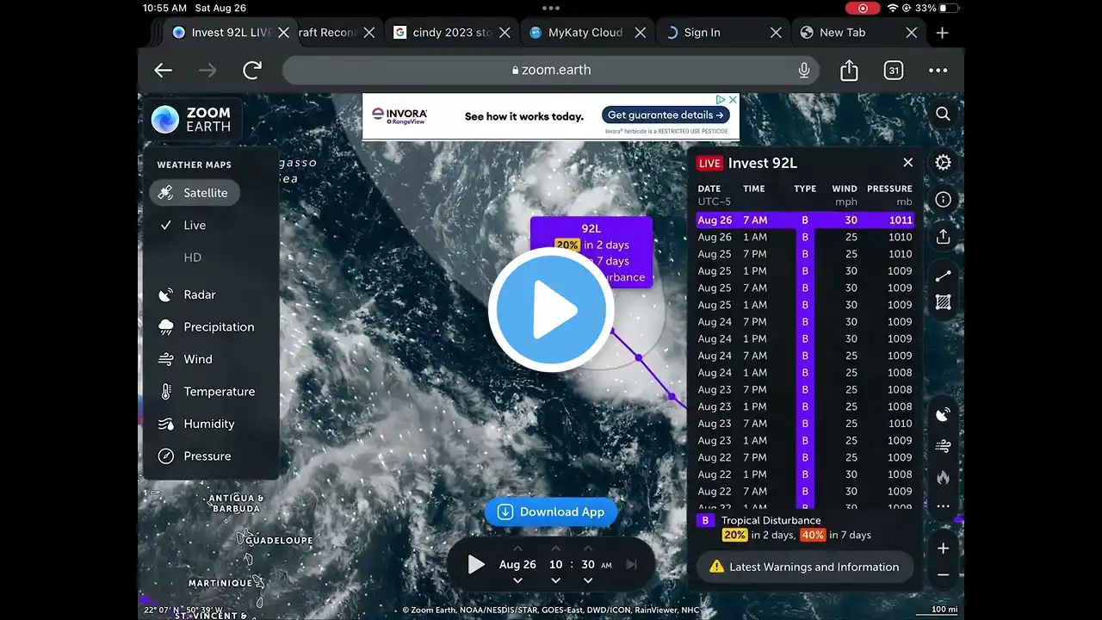Select the measure distance line tool
This screenshot has height=620, width=1102.
pos(943,276)
